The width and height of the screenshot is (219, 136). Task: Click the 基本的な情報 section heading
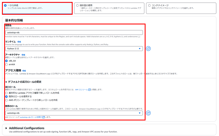(14, 20)
